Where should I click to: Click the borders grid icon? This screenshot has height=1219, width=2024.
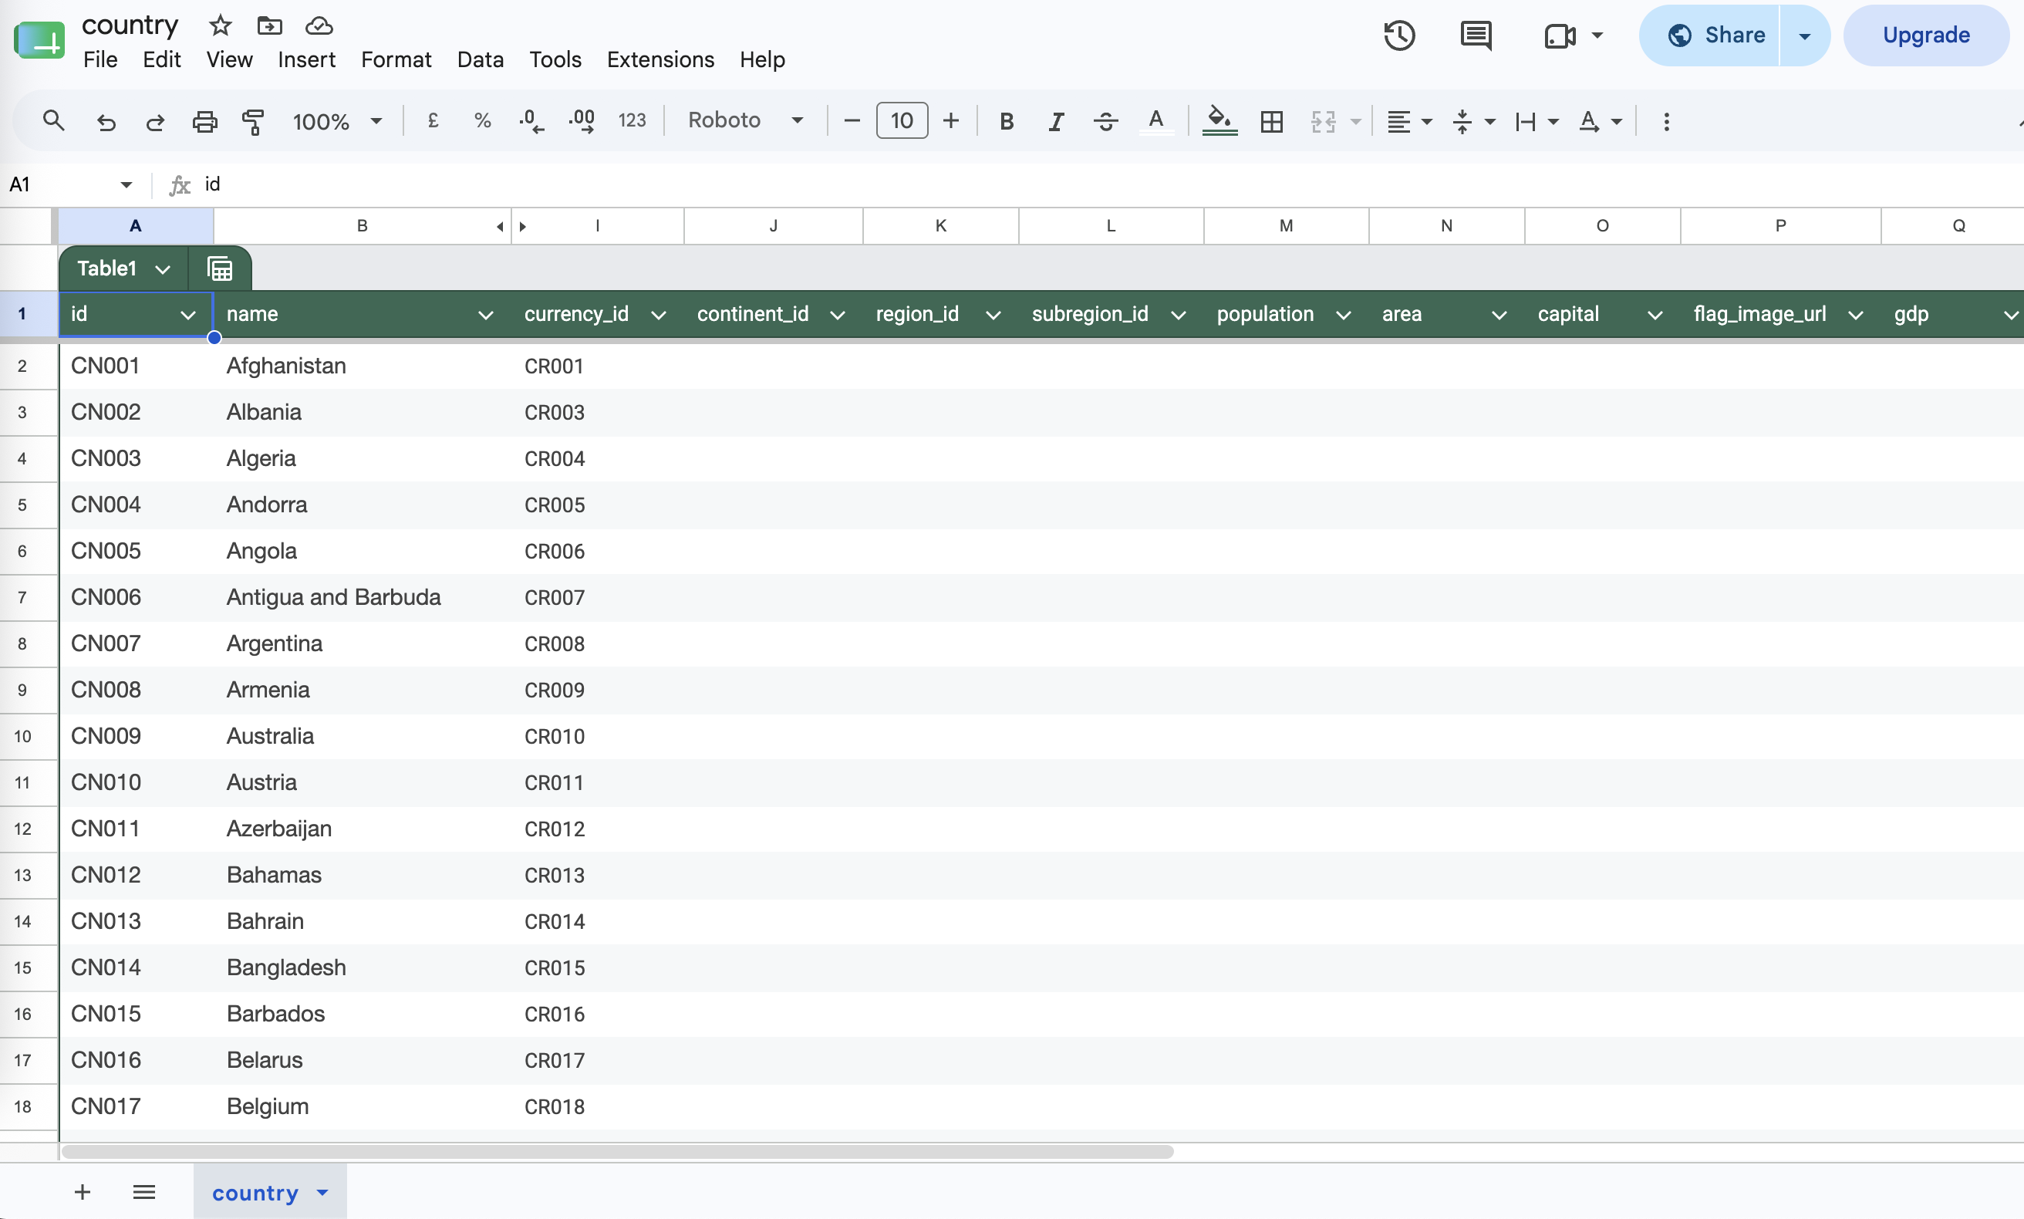coord(1272,122)
